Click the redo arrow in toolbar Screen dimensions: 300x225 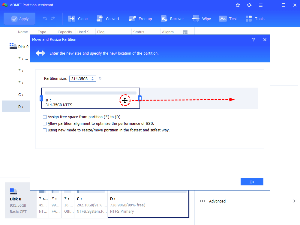point(53,19)
